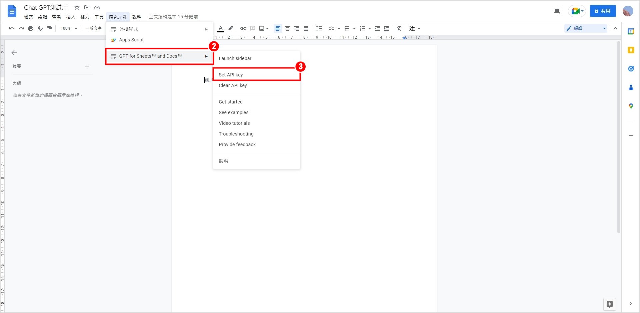This screenshot has height=313, width=640.
Task: Open the Format menu
Action: (x=85, y=17)
